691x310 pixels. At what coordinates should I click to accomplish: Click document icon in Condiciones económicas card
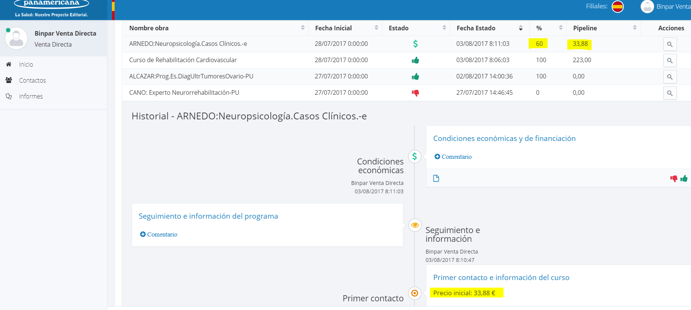436,178
